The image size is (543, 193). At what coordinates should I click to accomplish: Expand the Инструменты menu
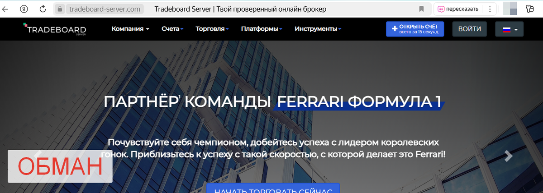click(318, 29)
